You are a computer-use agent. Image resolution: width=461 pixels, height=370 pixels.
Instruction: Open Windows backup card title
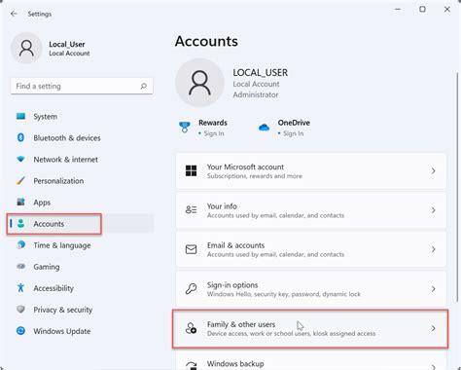coord(235,363)
